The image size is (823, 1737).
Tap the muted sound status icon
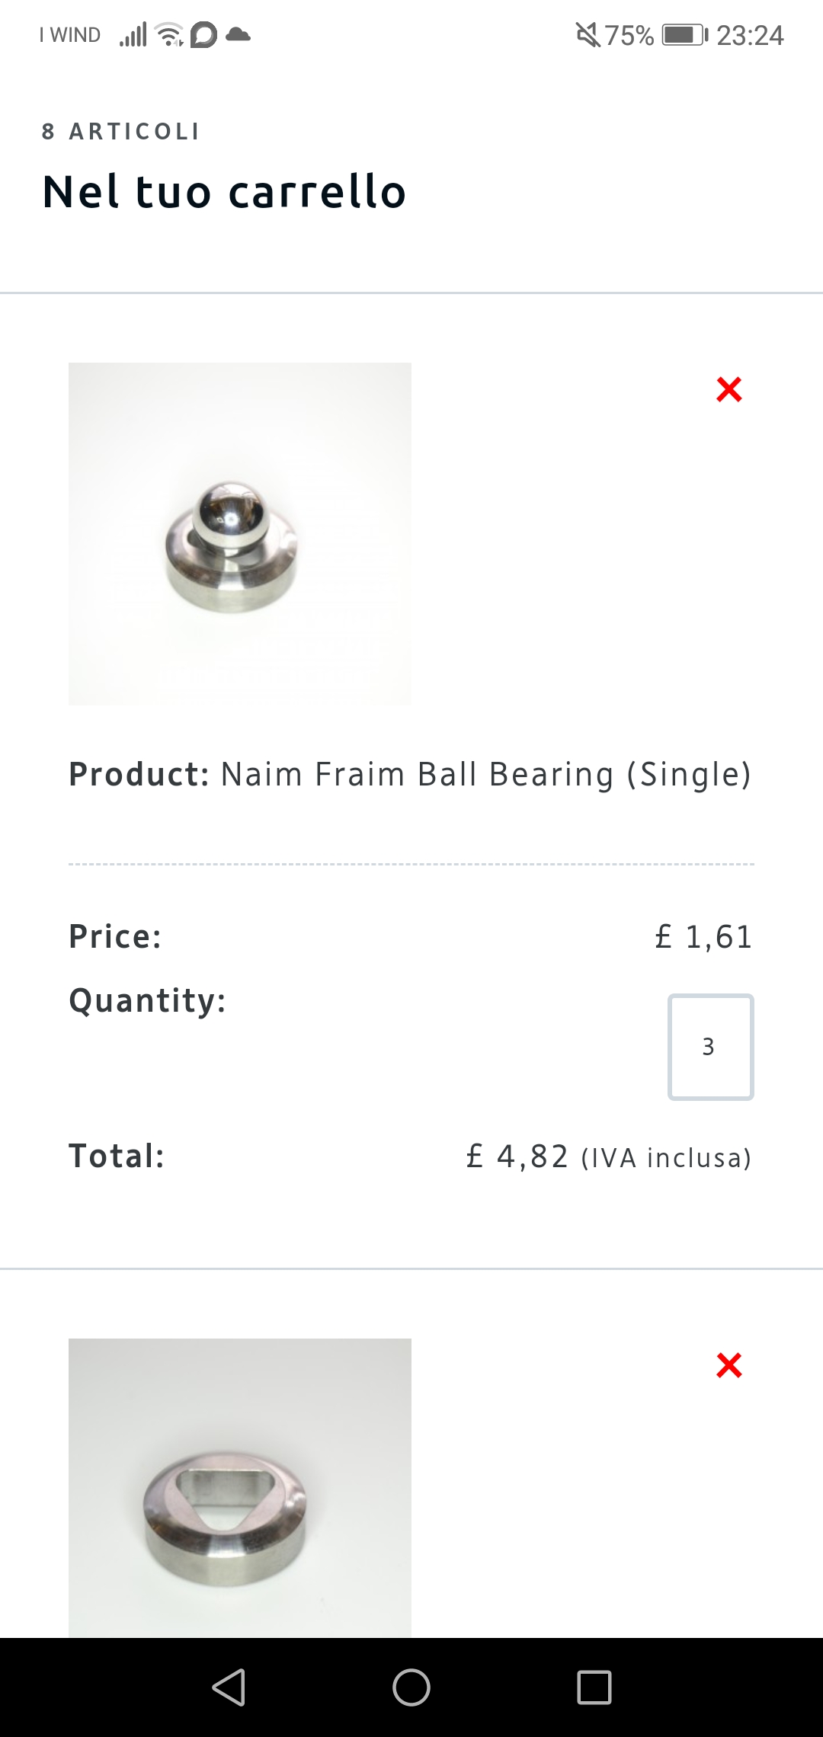click(588, 34)
